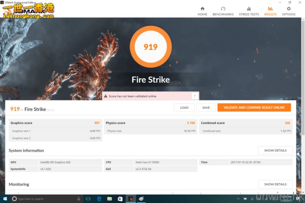Open Microsoft Store from taskbar
Image resolution: width=305 pixels, height=203 pixels.
[x=120, y=199]
